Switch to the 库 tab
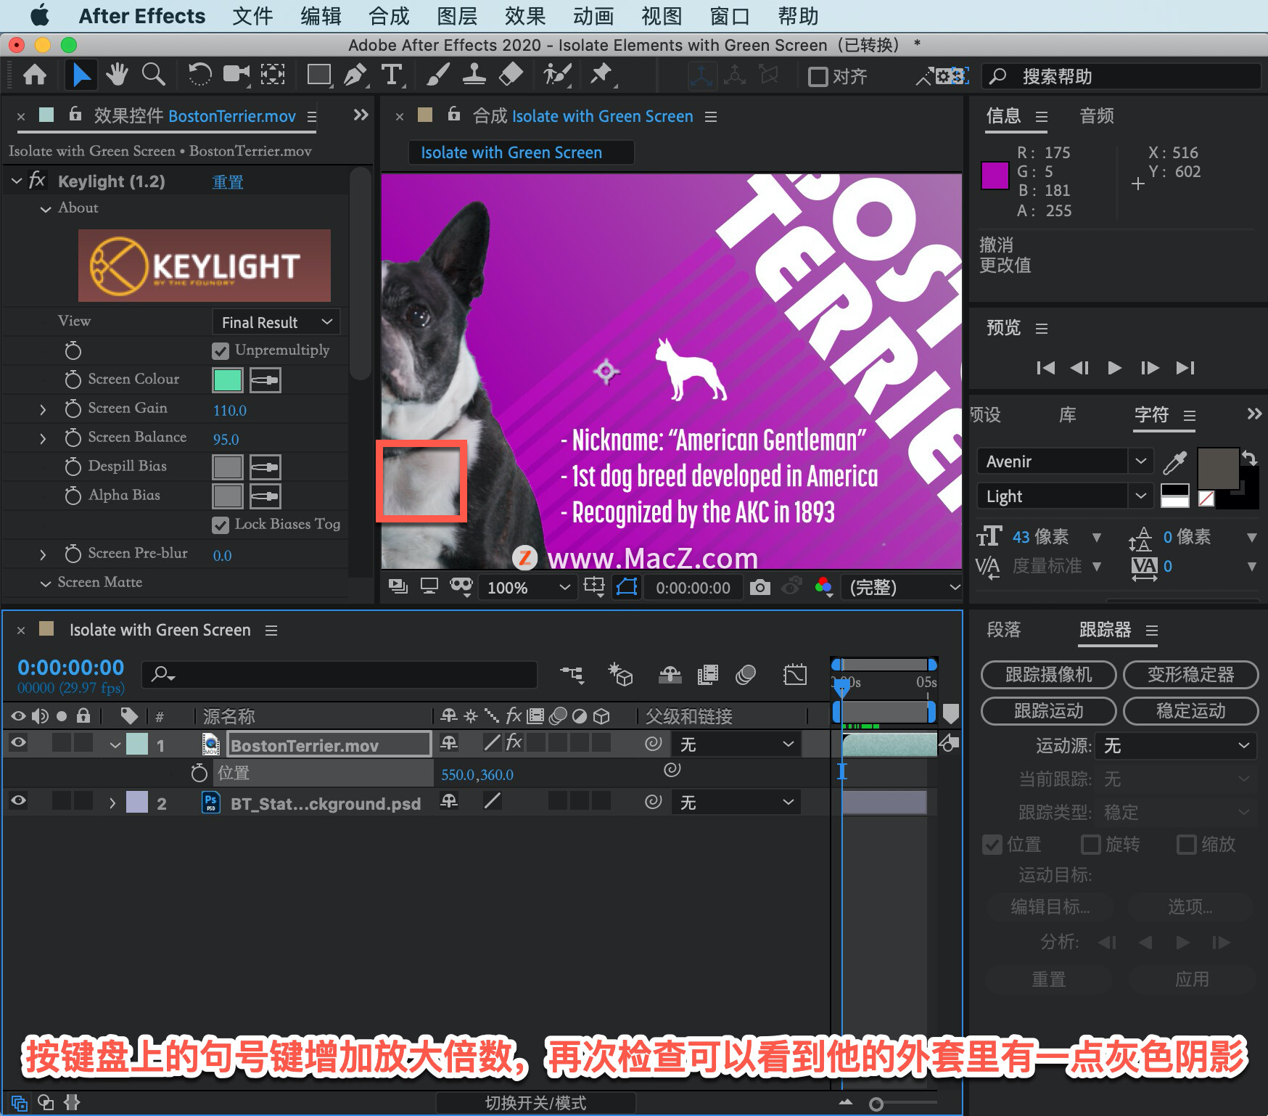Image resolution: width=1268 pixels, height=1116 pixels. (x=1067, y=415)
